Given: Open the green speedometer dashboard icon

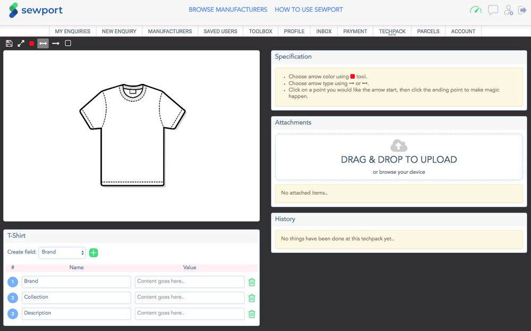Looking at the screenshot, I should (476, 10).
